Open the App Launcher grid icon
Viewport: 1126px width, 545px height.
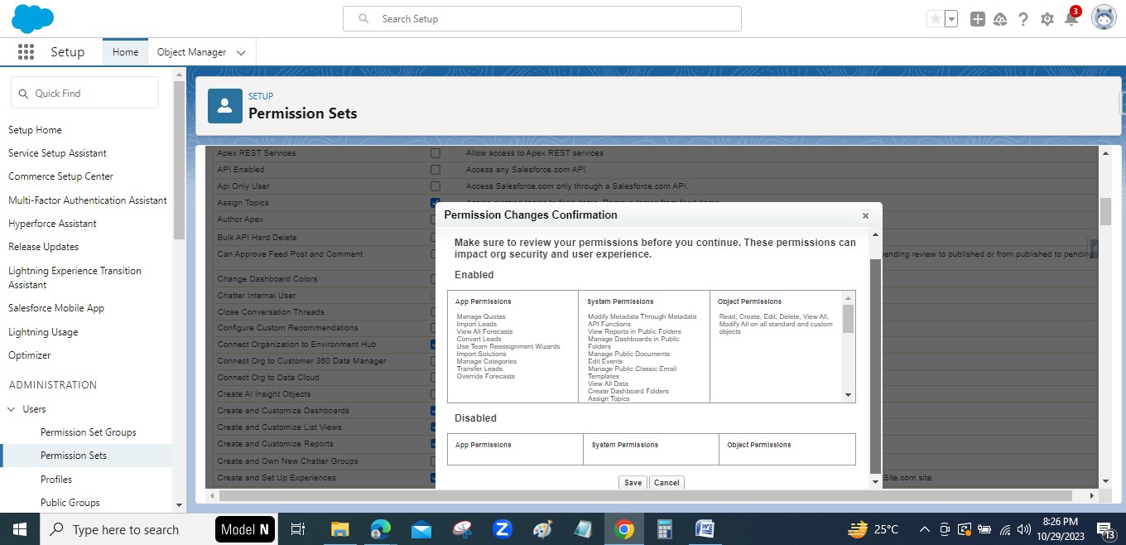26,52
